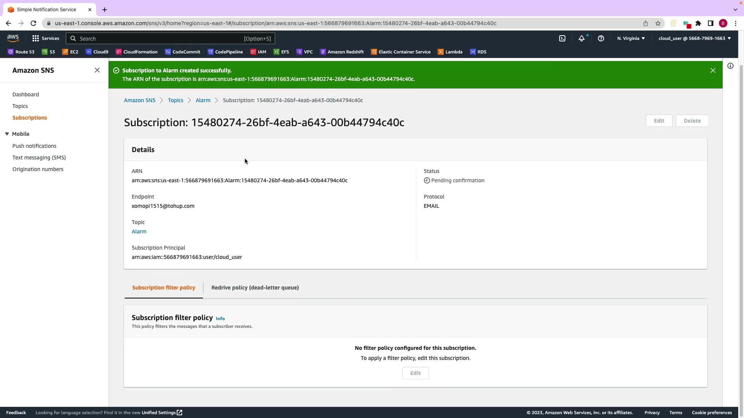This screenshot has width=744, height=418.
Task: Open the cloud_user account dropdown
Action: (694, 38)
